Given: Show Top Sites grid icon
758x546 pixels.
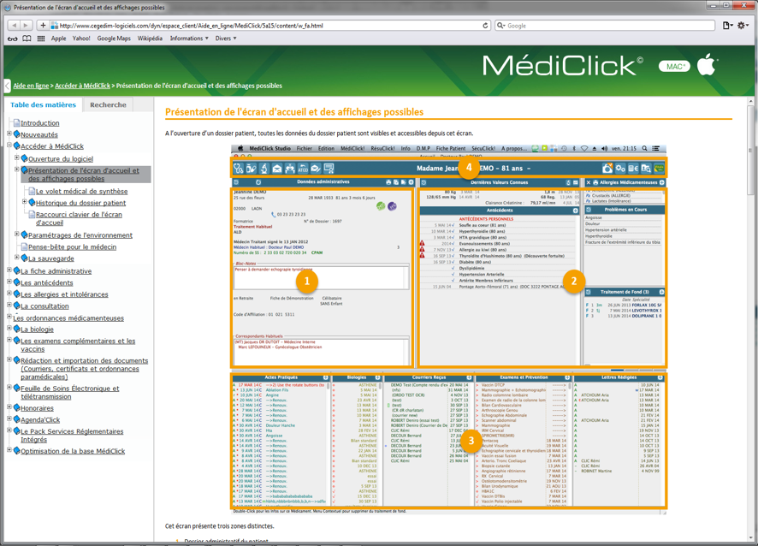Looking at the screenshot, I should (x=41, y=39).
